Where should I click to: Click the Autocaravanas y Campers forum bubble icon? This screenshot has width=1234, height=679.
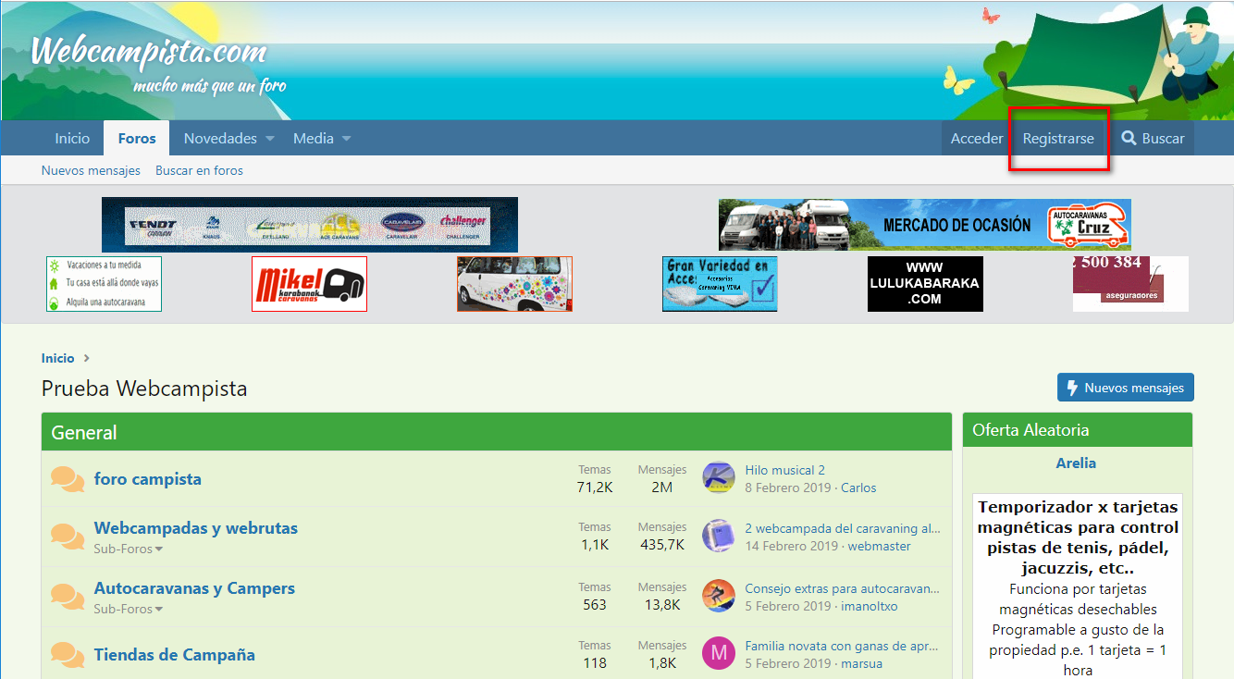pyautogui.click(x=68, y=597)
